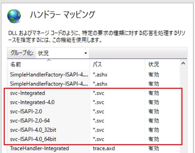Image resolution: width=195 pixels, height=153 pixels.
Task: Select the svc-ISAPI-2.0 handler row
Action: [93, 111]
